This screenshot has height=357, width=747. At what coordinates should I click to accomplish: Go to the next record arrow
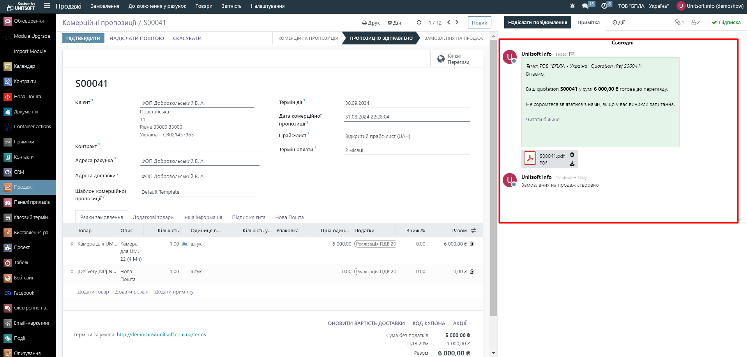457,22
